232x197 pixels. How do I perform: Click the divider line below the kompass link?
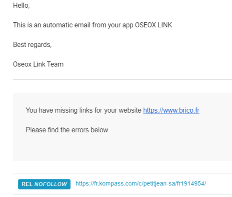[x=123, y=194]
